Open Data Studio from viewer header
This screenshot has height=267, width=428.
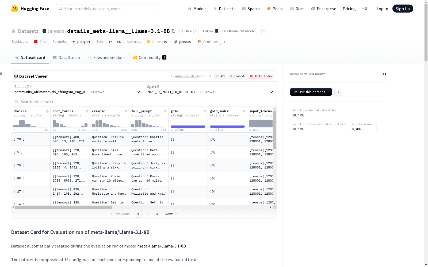(x=261, y=76)
